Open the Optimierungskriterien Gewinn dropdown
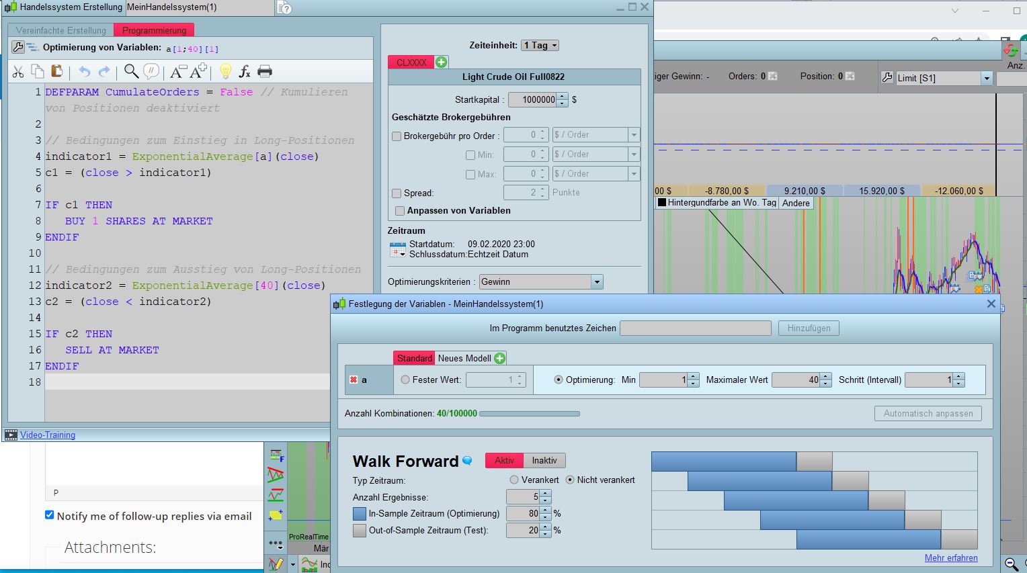 pos(540,282)
